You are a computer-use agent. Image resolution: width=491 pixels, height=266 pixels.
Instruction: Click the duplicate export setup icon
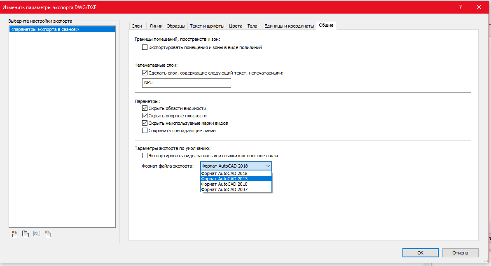pyautogui.click(x=26, y=234)
